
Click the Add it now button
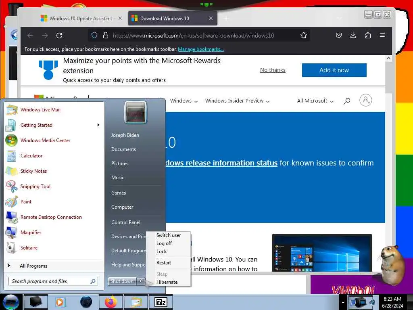coord(334,70)
